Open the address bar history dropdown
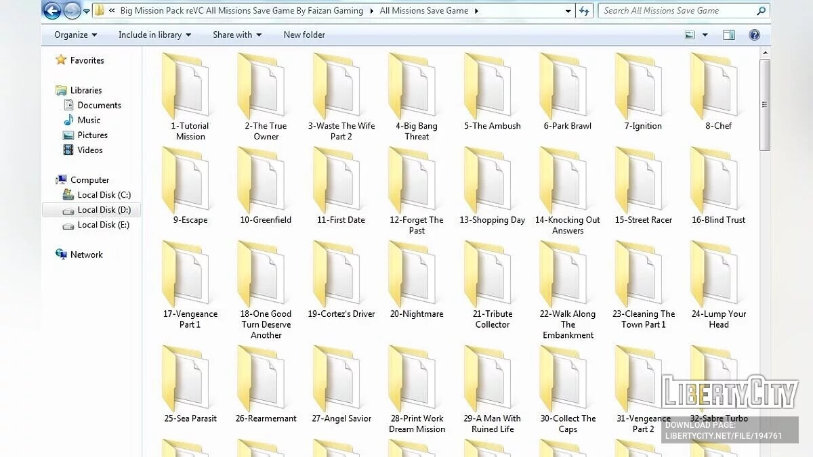This screenshot has width=813, height=457. tap(568, 11)
